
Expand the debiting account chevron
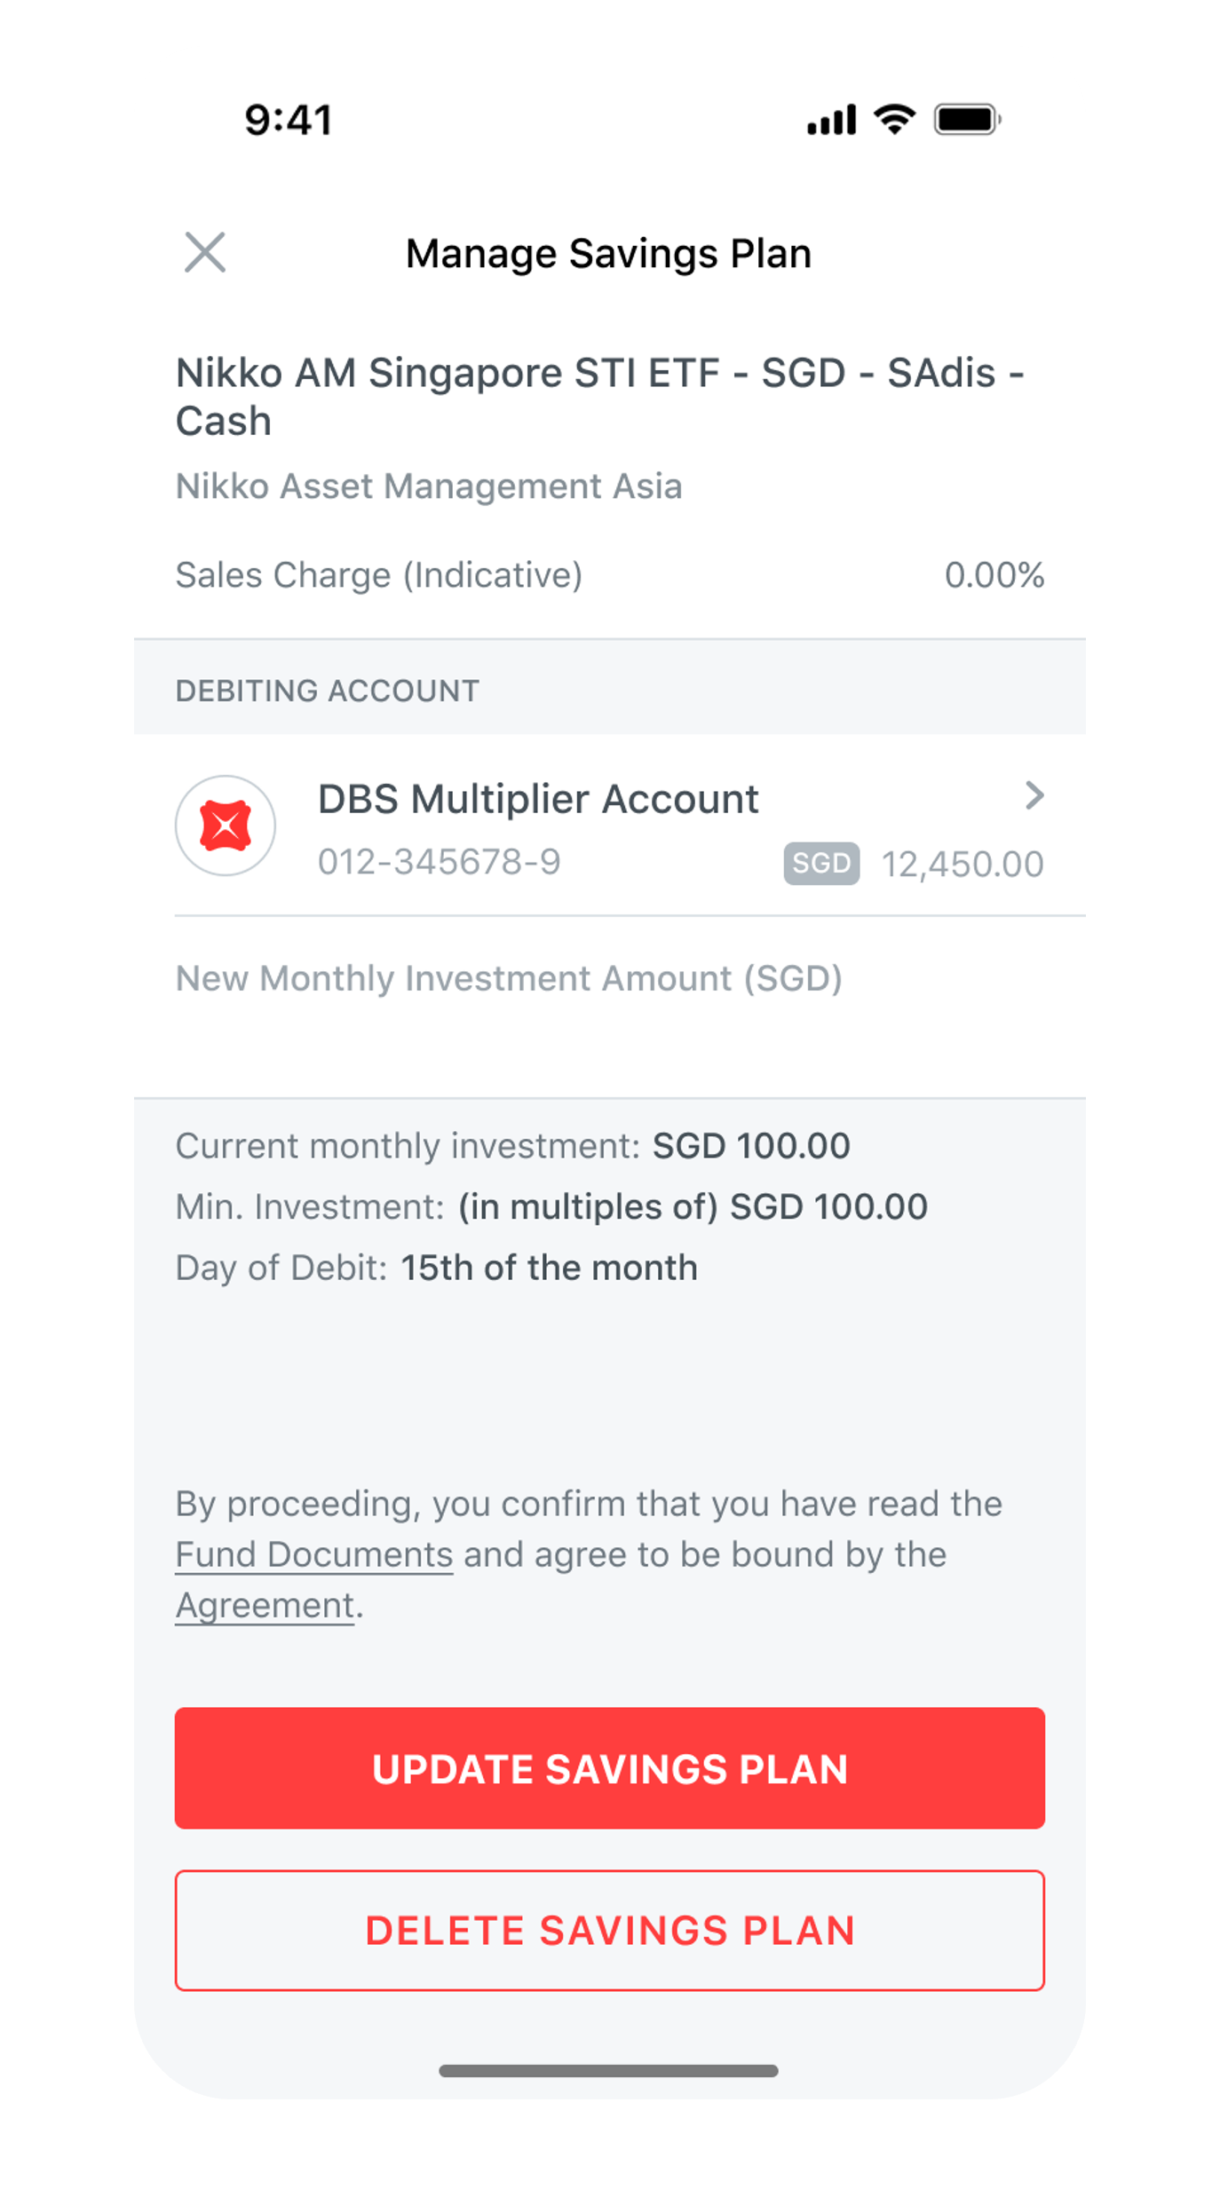[x=1034, y=795]
